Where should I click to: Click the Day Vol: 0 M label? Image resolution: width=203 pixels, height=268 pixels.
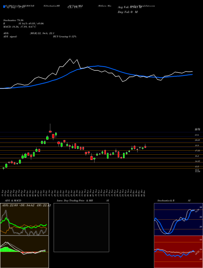[127, 12]
